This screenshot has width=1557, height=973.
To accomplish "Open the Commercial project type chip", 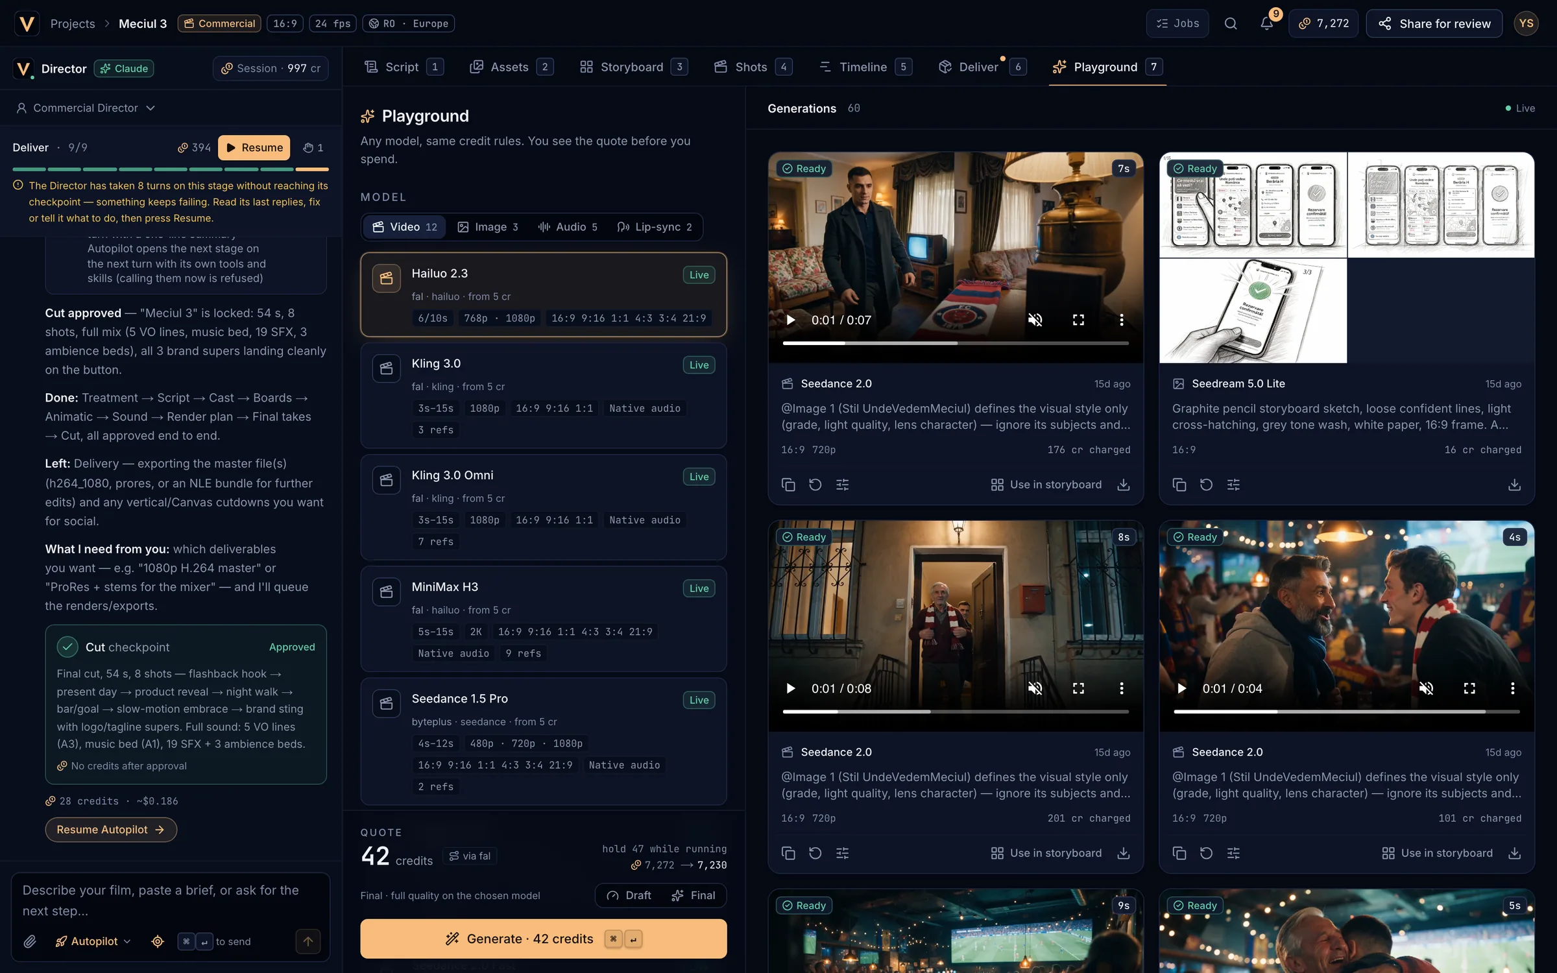I will coord(219,24).
